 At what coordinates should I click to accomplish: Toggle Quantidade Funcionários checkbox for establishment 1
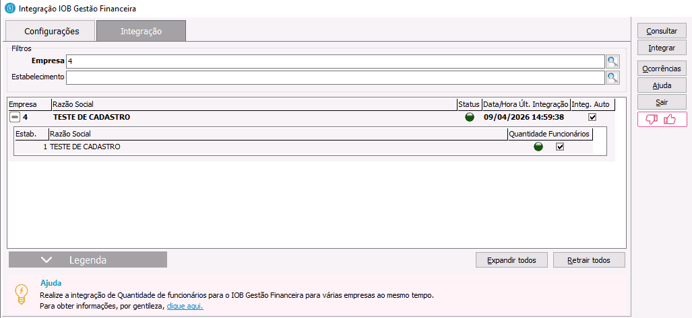tap(560, 147)
